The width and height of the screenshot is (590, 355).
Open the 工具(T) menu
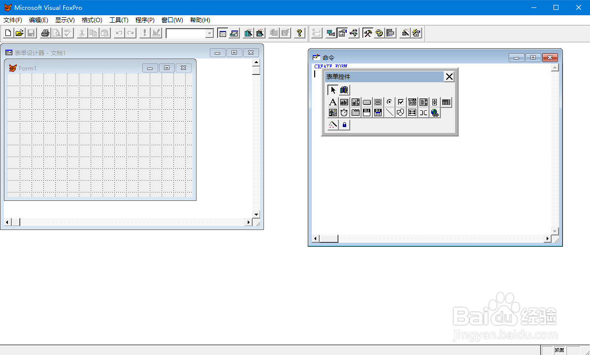click(119, 20)
